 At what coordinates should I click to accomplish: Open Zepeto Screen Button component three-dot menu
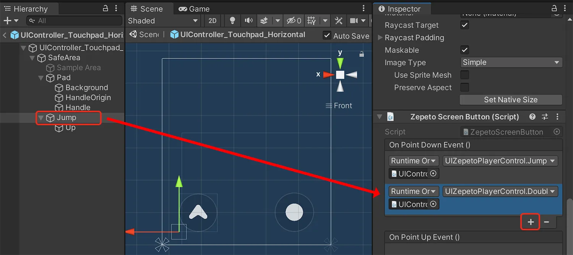click(557, 117)
